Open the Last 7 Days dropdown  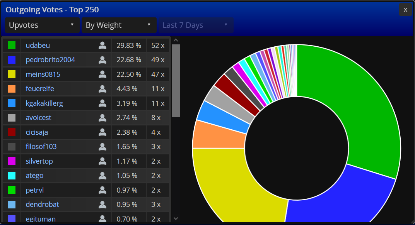point(196,25)
